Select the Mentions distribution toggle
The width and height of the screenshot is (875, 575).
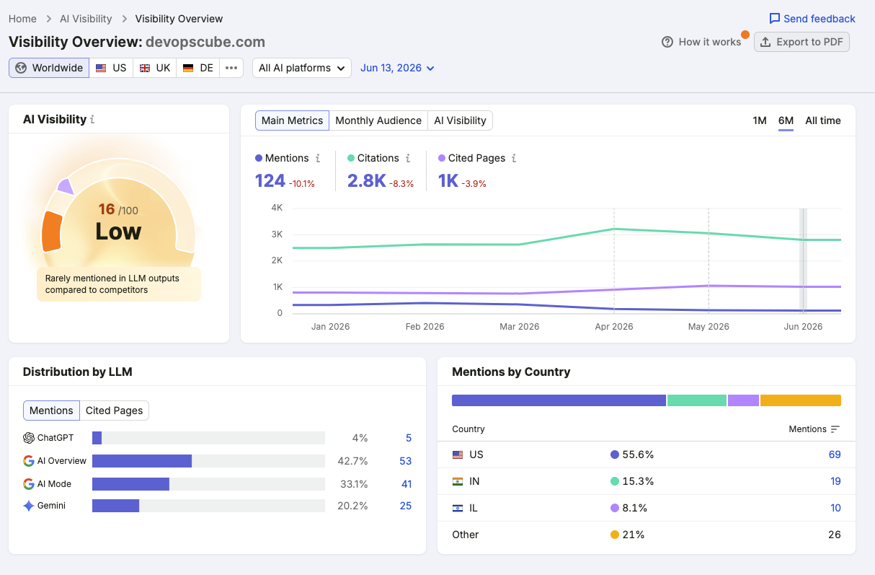(x=51, y=411)
